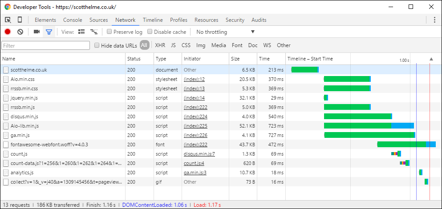Image resolution: width=442 pixels, height=209 pixels.
Task: Enable the Preserve log checkbox
Action: click(x=109, y=32)
